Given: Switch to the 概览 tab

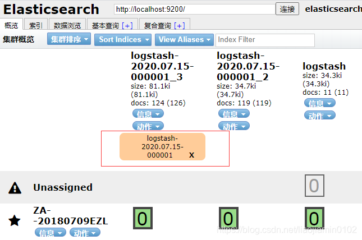Looking at the screenshot, I should point(11,25).
